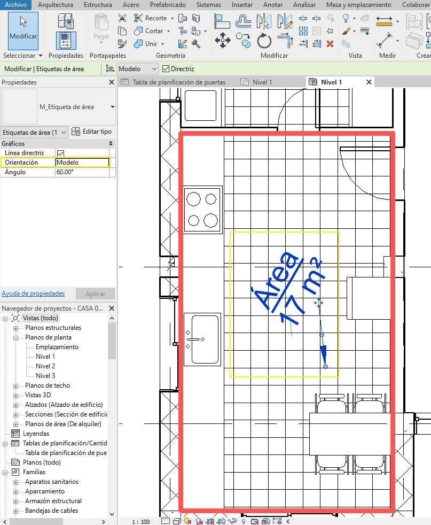Open the Ayuda de propiedades link
The width and height of the screenshot is (431, 525).
click(33, 294)
